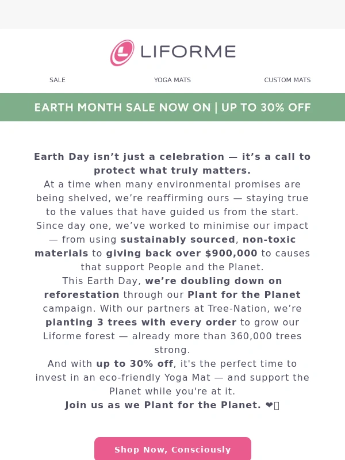Click Plant for the Planet in the campaign sentence
This screenshot has width=345, height=460.
coord(244,294)
